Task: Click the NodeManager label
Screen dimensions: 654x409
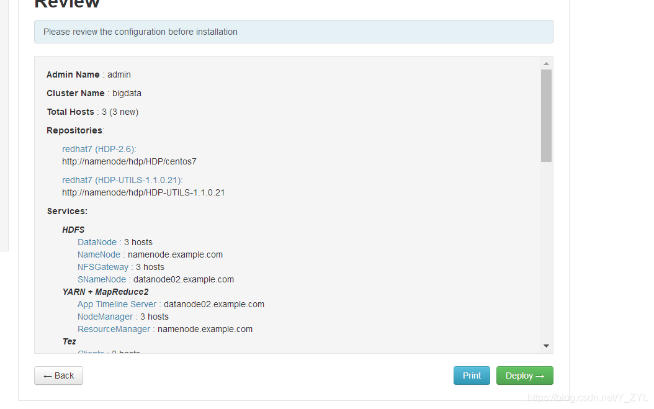Action: (x=105, y=317)
